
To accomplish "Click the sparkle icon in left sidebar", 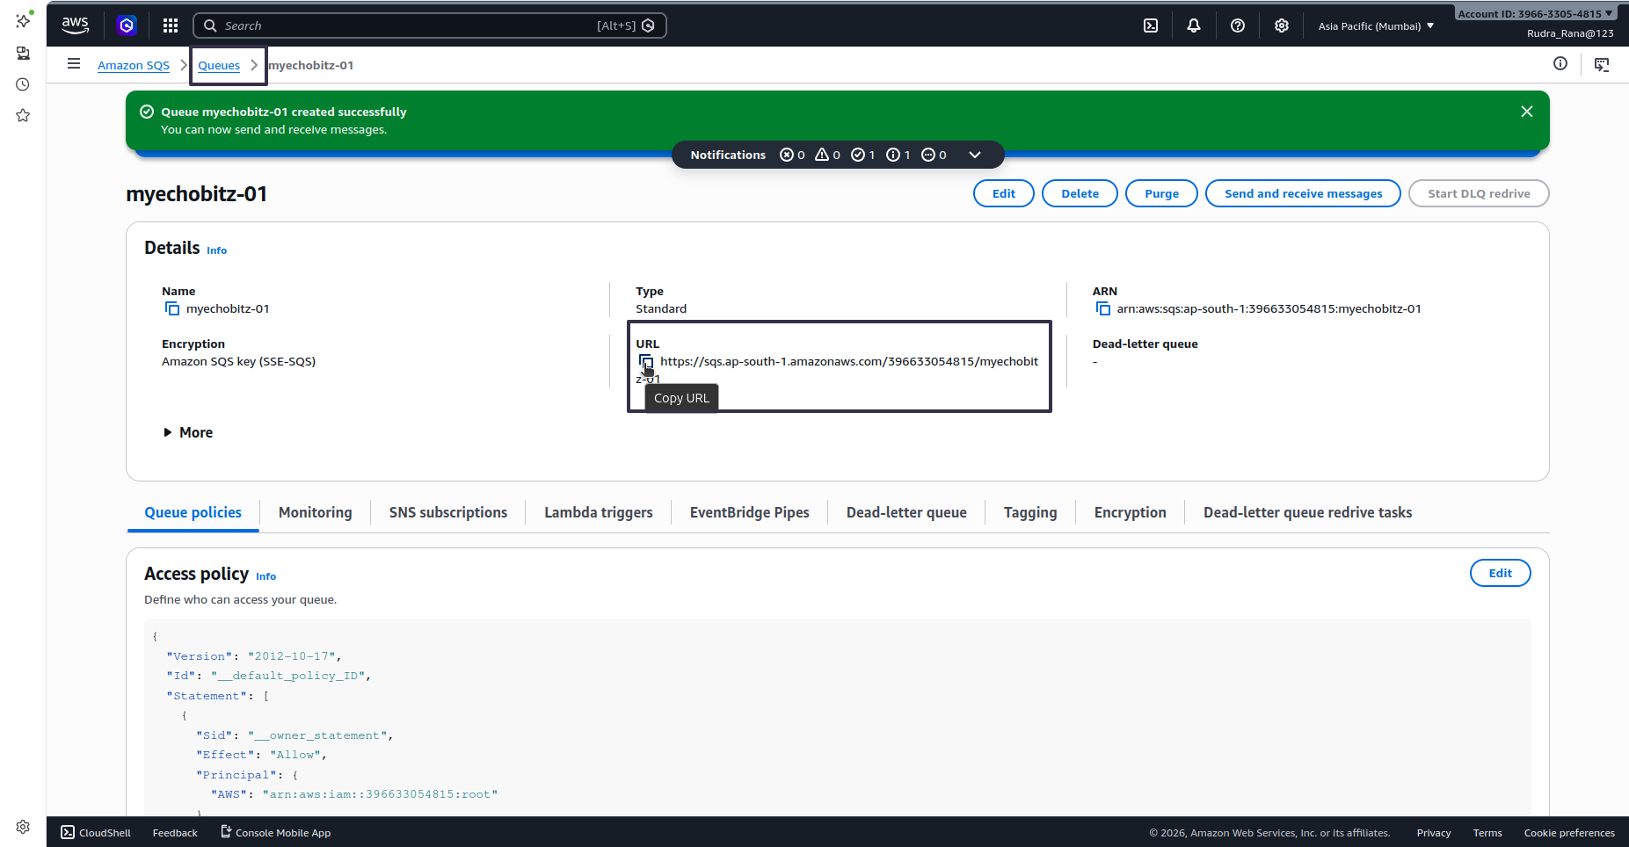I will coord(24,19).
